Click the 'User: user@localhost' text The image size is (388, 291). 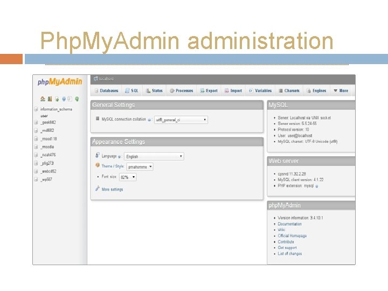coord(295,136)
